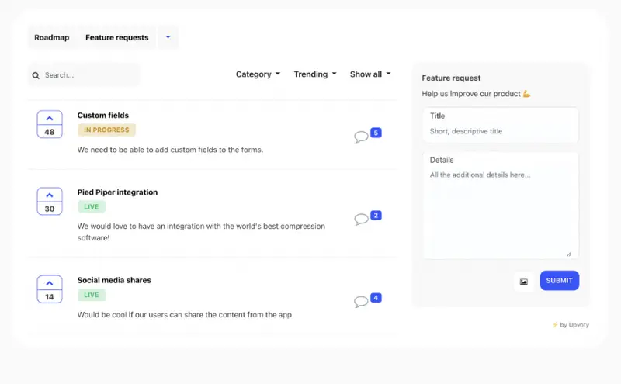Submit the feature request form

click(x=559, y=281)
